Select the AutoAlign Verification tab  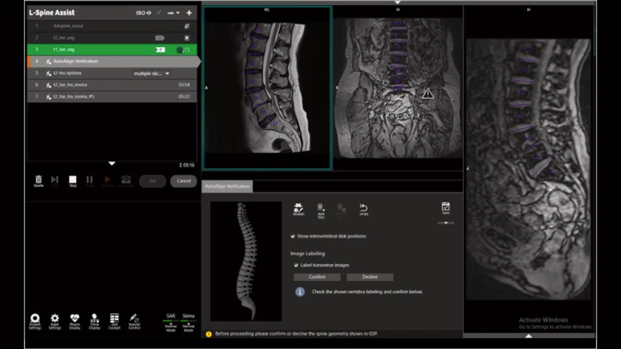(227, 186)
